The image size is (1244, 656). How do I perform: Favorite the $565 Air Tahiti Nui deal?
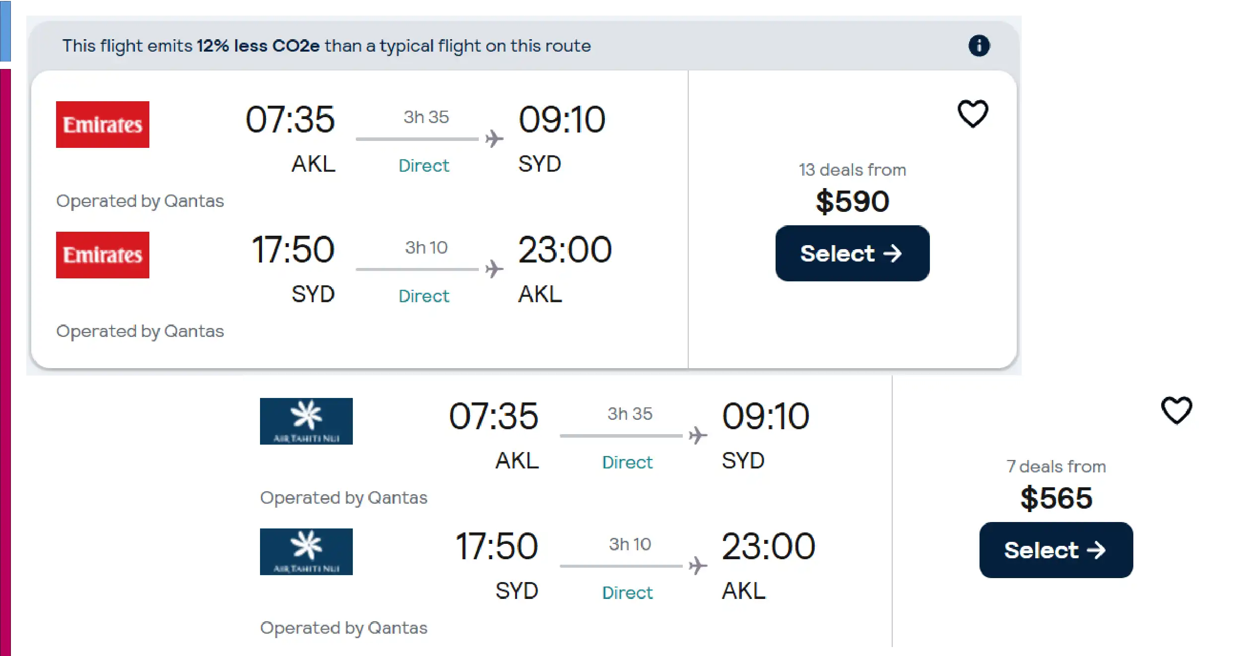(x=1176, y=410)
